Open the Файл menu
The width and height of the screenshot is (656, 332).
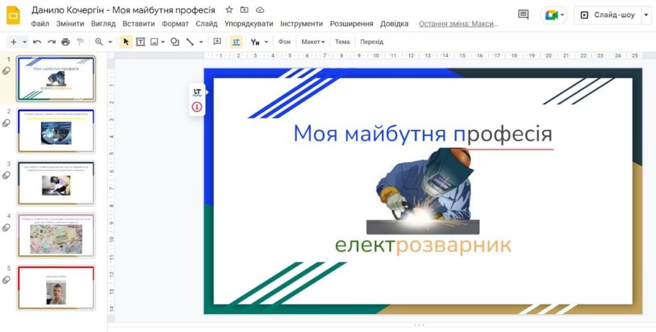pos(40,24)
